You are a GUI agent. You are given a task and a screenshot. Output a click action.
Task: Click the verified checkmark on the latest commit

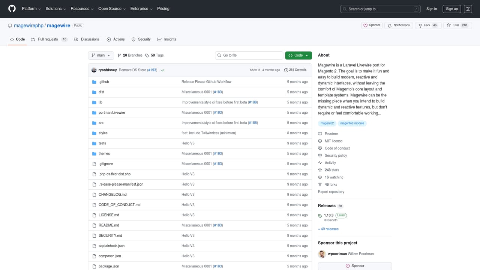[x=162, y=70]
